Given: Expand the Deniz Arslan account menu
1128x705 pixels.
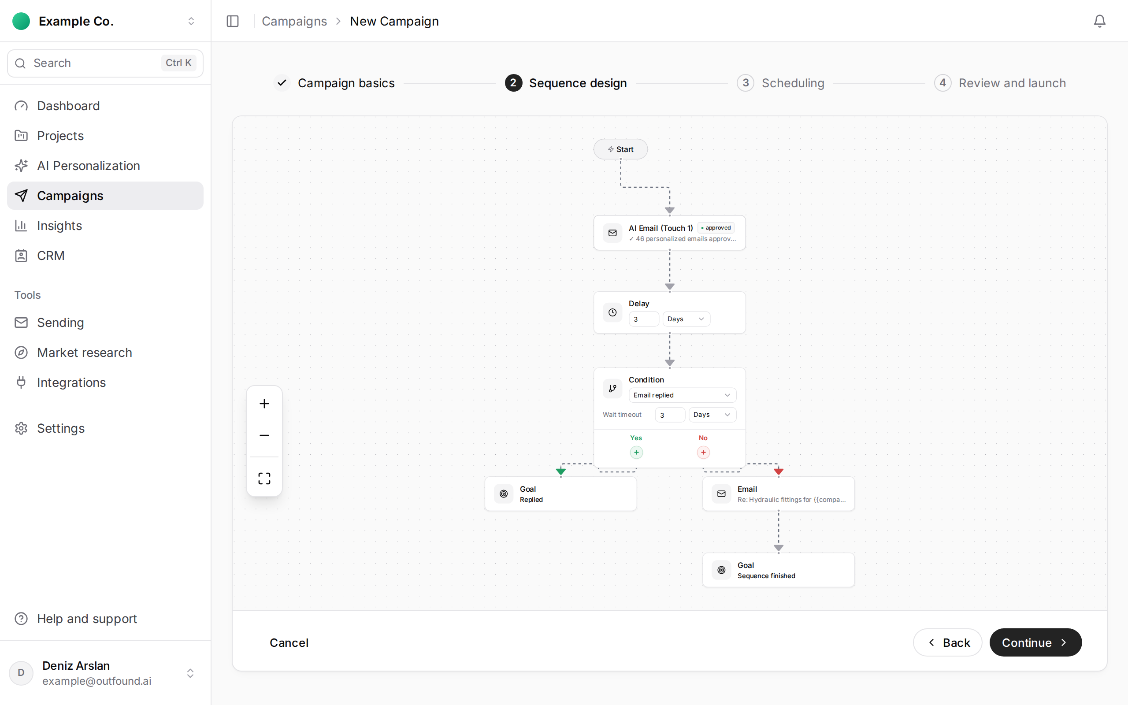Looking at the screenshot, I should (190, 673).
